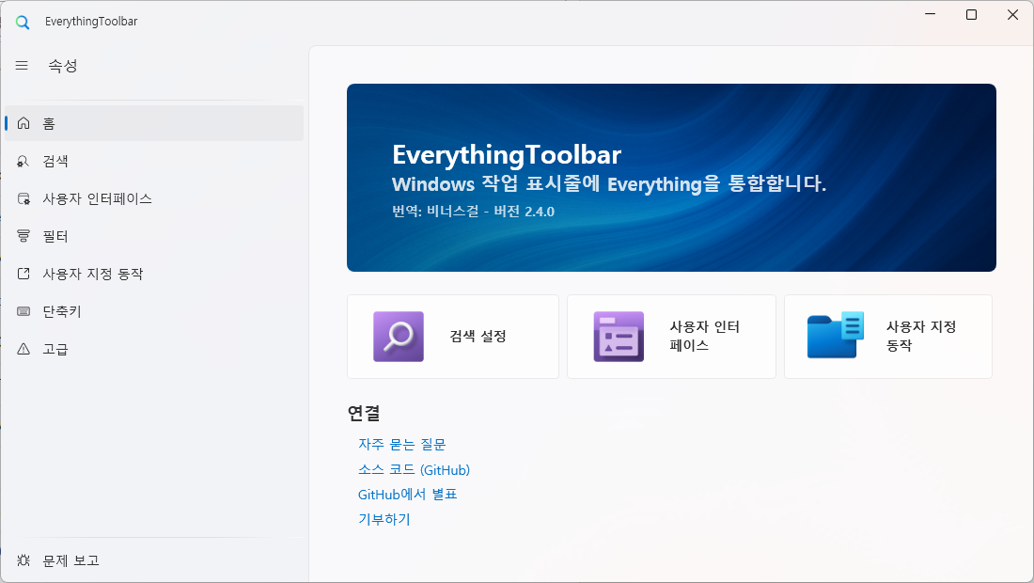The image size is (1034, 583).
Task: Maximize the EverythingToolbar window
Action: click(x=971, y=14)
